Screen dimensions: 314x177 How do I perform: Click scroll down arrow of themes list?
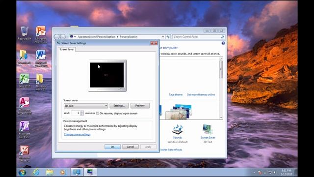221,118
